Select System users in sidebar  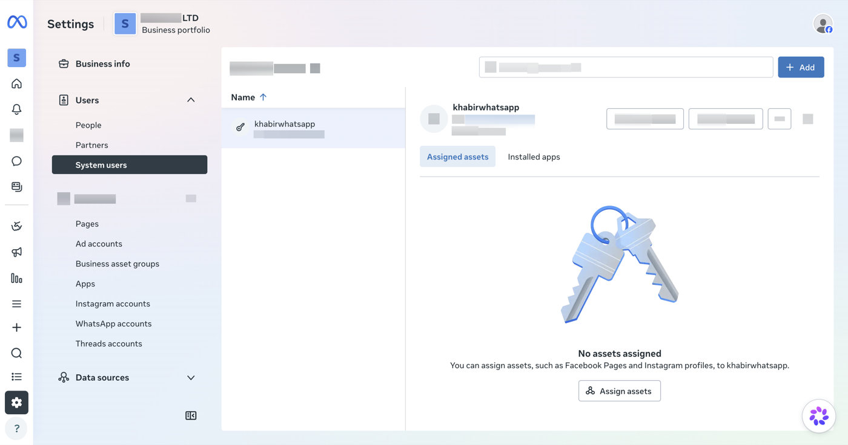[x=130, y=165]
